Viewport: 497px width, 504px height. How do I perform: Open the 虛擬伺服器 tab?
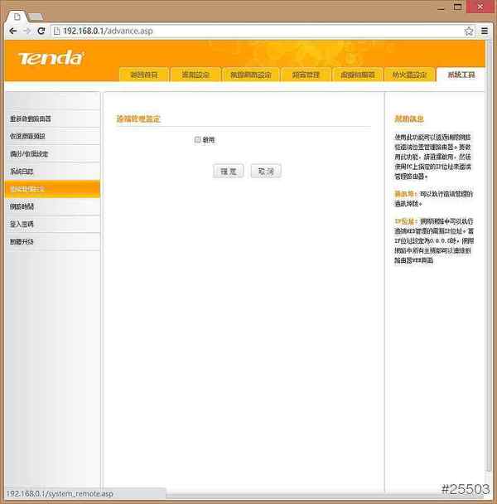pos(357,75)
